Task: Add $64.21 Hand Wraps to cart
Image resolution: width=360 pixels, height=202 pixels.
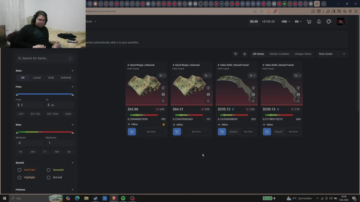Action: coord(177,132)
